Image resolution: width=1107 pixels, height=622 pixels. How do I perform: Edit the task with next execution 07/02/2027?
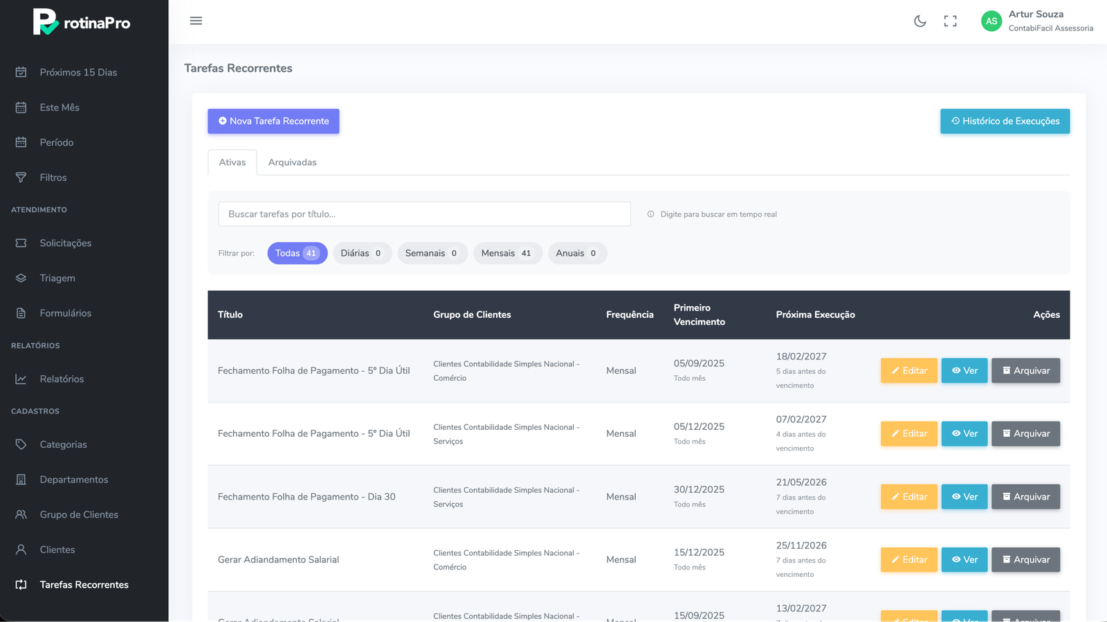[x=909, y=433]
